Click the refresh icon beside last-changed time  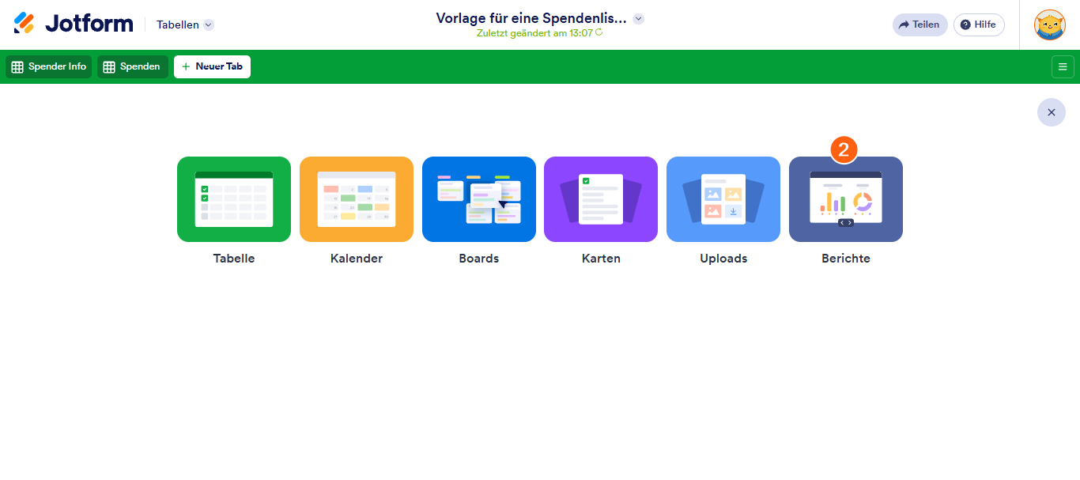(x=599, y=33)
